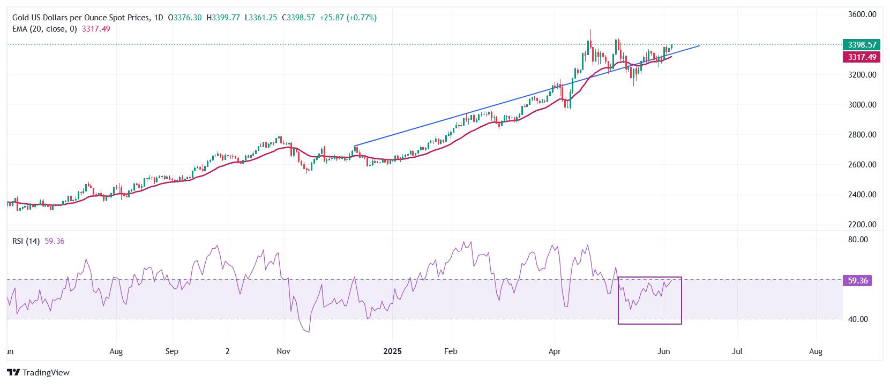
Task: Select the blue ascending trendline
Action: click(527, 96)
